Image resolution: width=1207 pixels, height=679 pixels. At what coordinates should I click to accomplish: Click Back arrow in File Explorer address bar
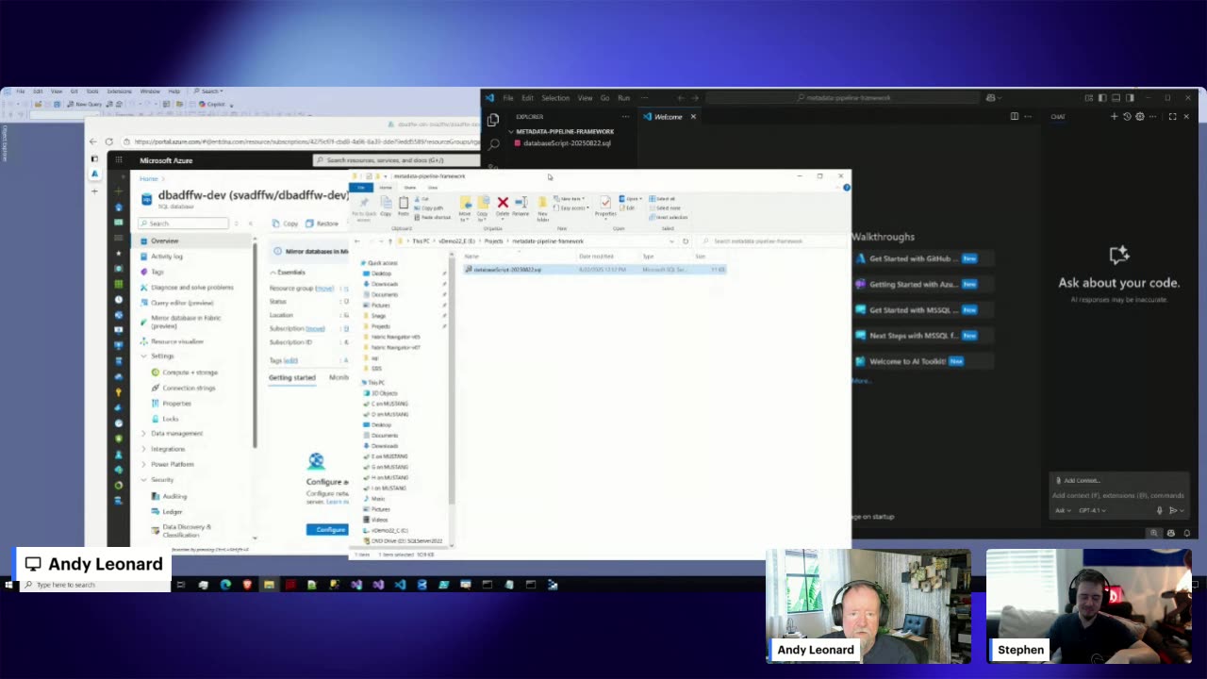pyautogui.click(x=358, y=241)
